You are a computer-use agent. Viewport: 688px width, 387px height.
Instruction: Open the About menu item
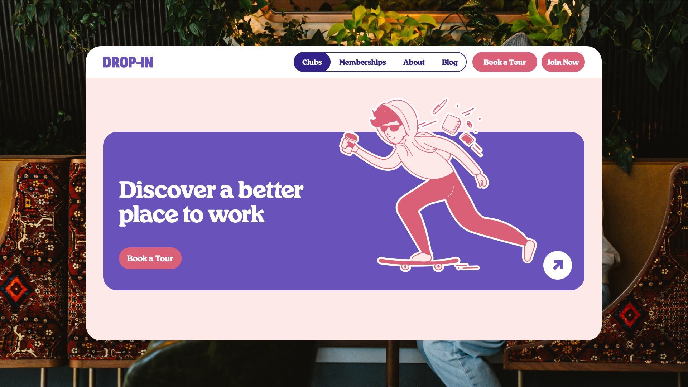(414, 62)
